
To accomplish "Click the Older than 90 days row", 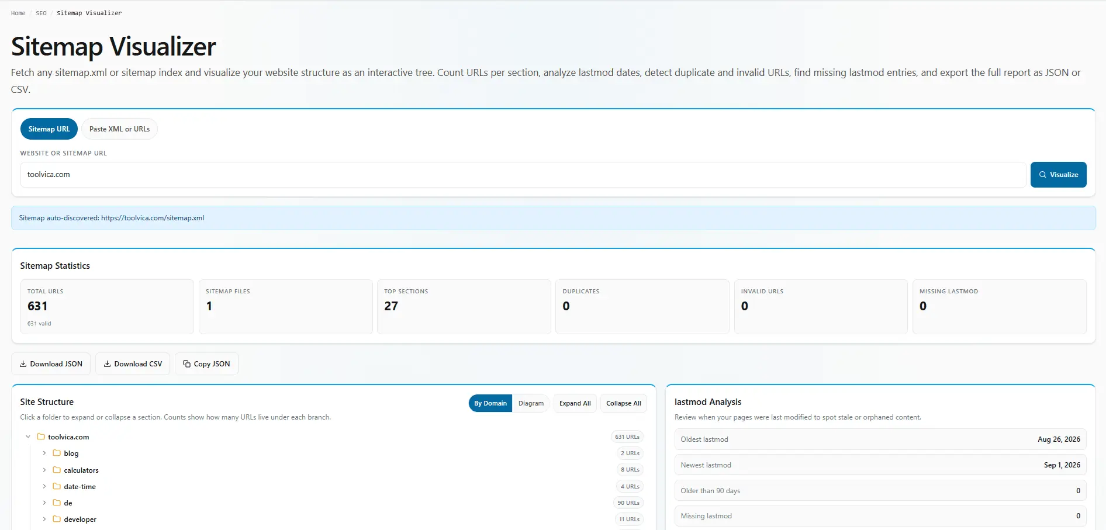I will 880,491.
